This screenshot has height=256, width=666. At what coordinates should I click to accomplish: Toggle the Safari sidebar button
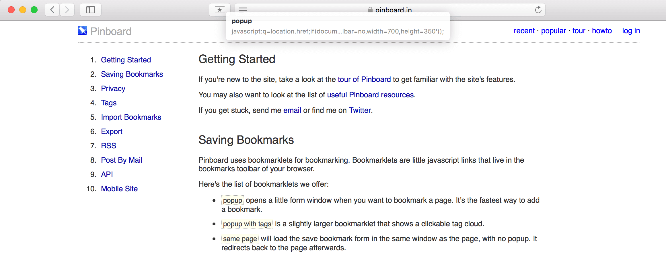[91, 10]
